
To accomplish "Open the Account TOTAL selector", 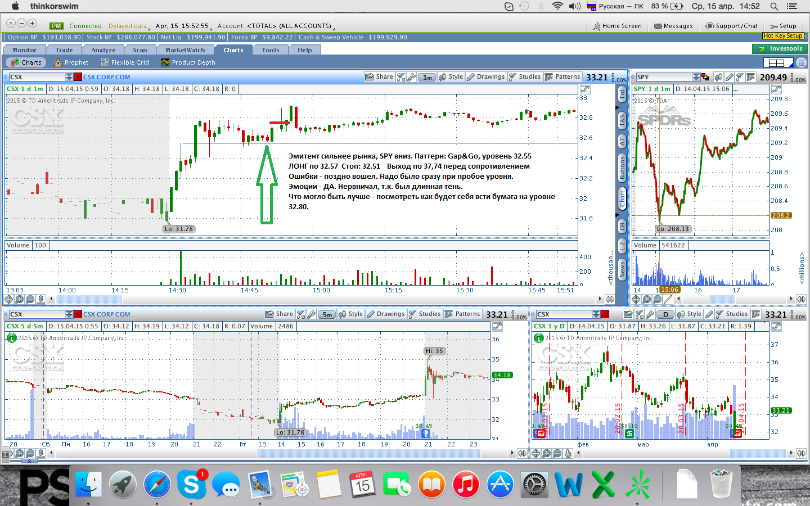I will [276, 26].
